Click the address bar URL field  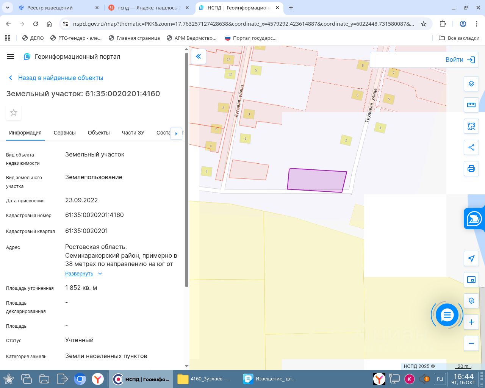pos(243,24)
